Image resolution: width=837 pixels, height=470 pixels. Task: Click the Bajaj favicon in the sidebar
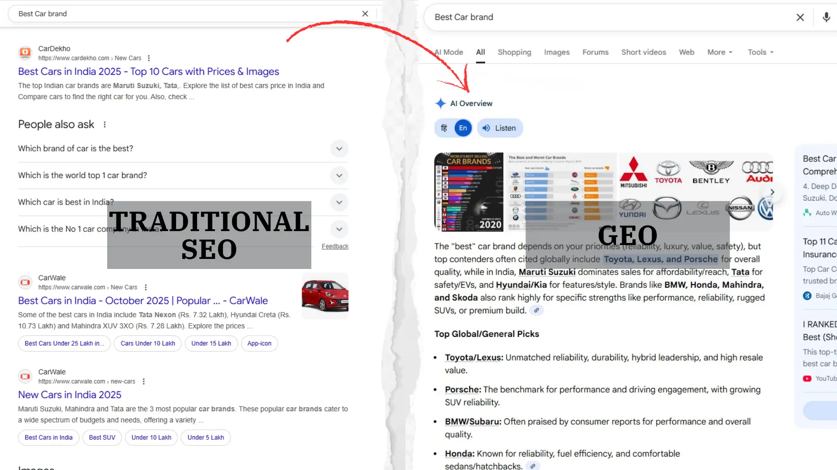tap(807, 295)
